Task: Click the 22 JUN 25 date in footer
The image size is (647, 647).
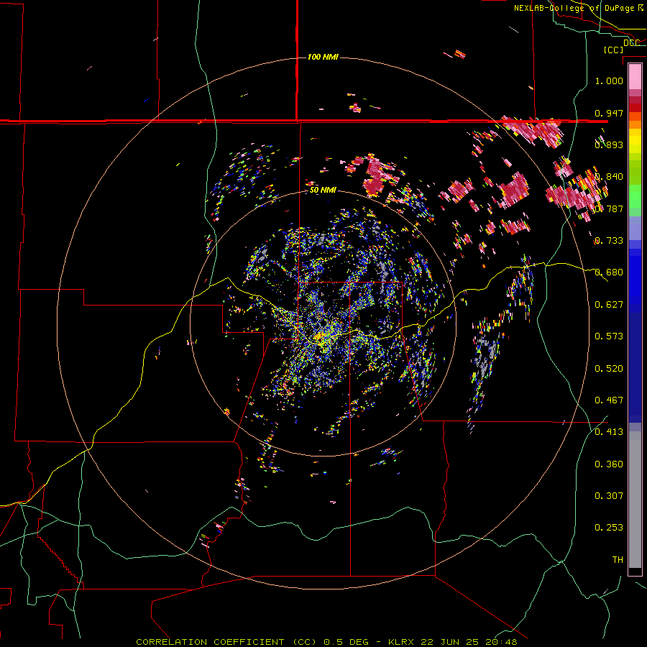Action: tap(449, 642)
